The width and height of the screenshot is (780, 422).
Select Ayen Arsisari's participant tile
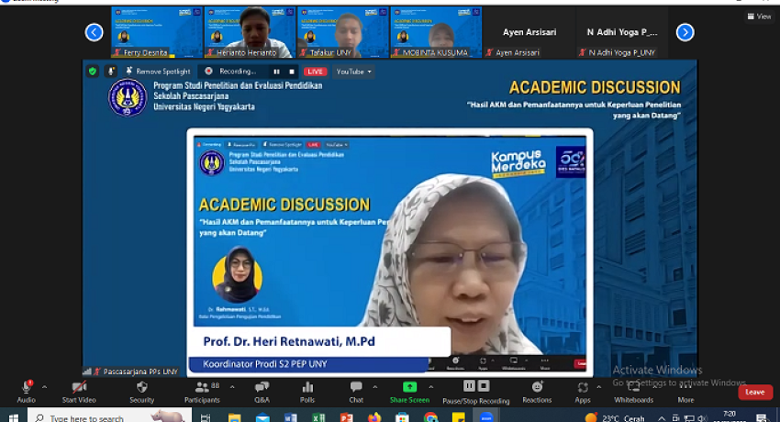pyautogui.click(x=529, y=32)
